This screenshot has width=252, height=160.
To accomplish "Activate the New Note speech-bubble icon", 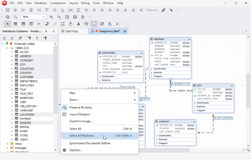I will click(94, 24).
